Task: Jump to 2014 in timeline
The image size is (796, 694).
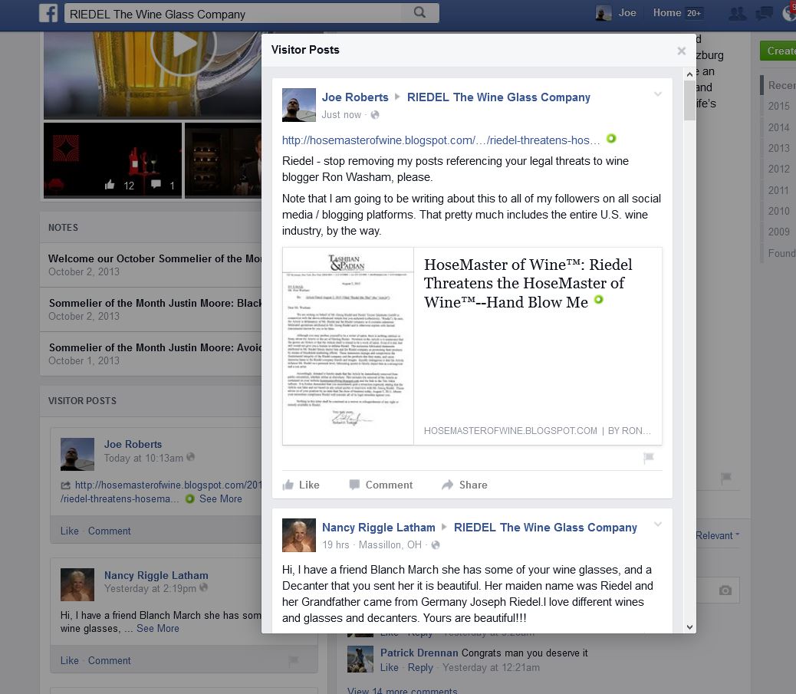Action: pos(778,127)
